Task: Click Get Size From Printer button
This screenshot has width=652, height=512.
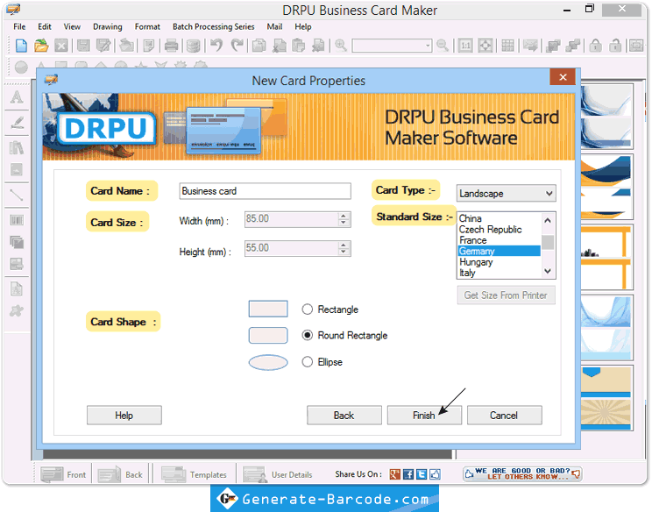Action: pyautogui.click(x=506, y=295)
